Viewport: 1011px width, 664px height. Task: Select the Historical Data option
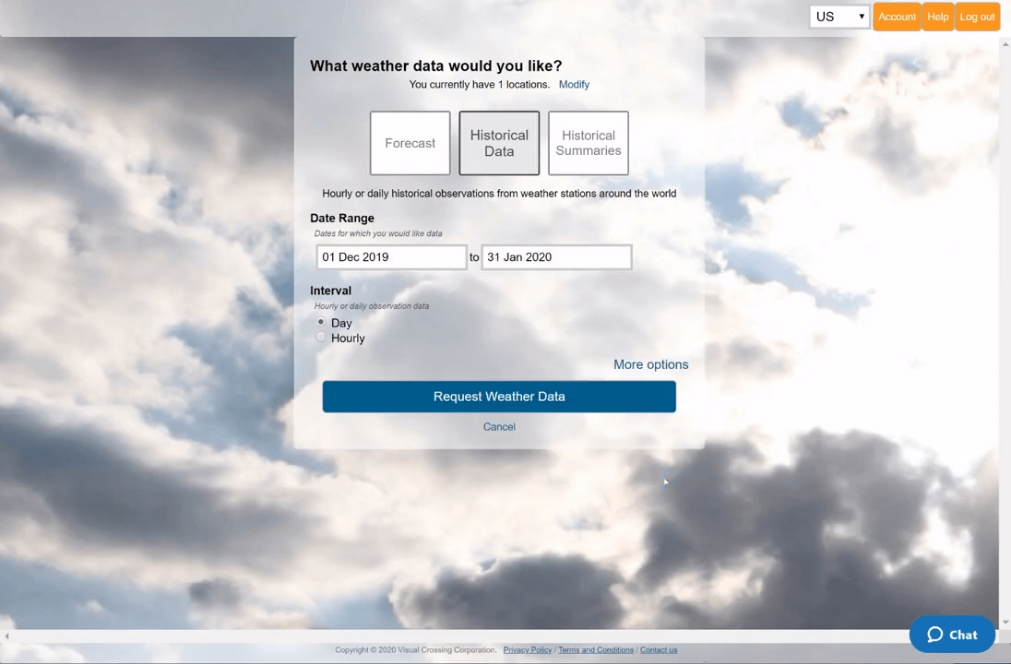499,143
